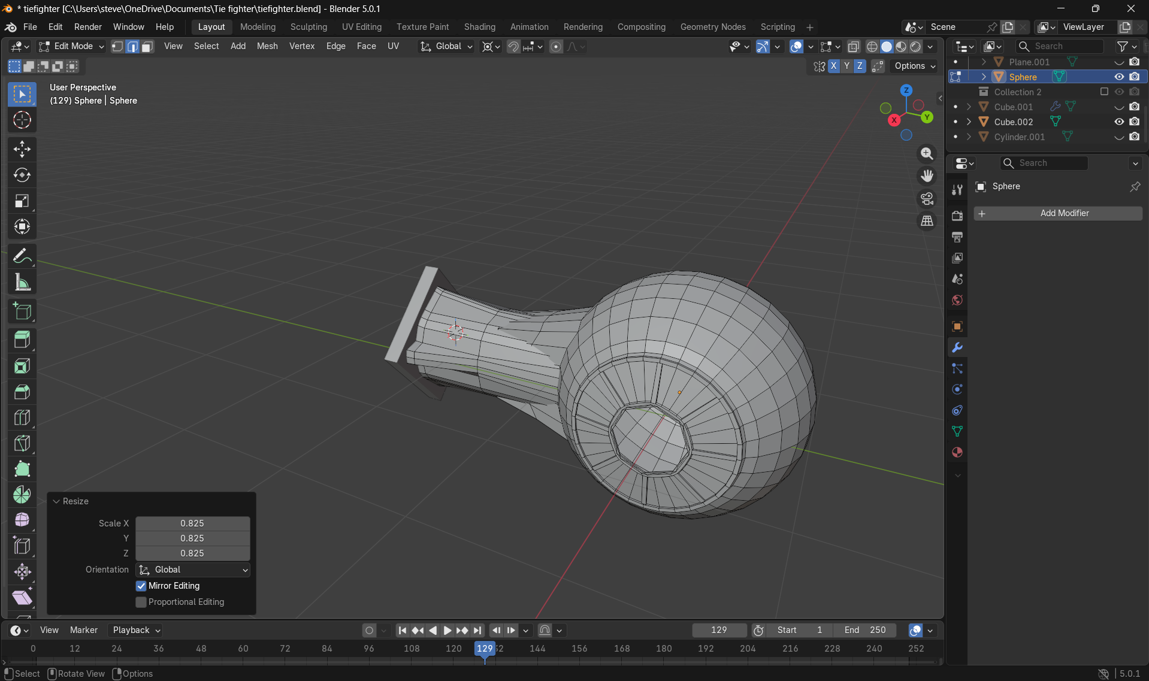Viewport: 1149px width, 681px height.
Task: Collapse the Resize panel
Action: [57, 501]
